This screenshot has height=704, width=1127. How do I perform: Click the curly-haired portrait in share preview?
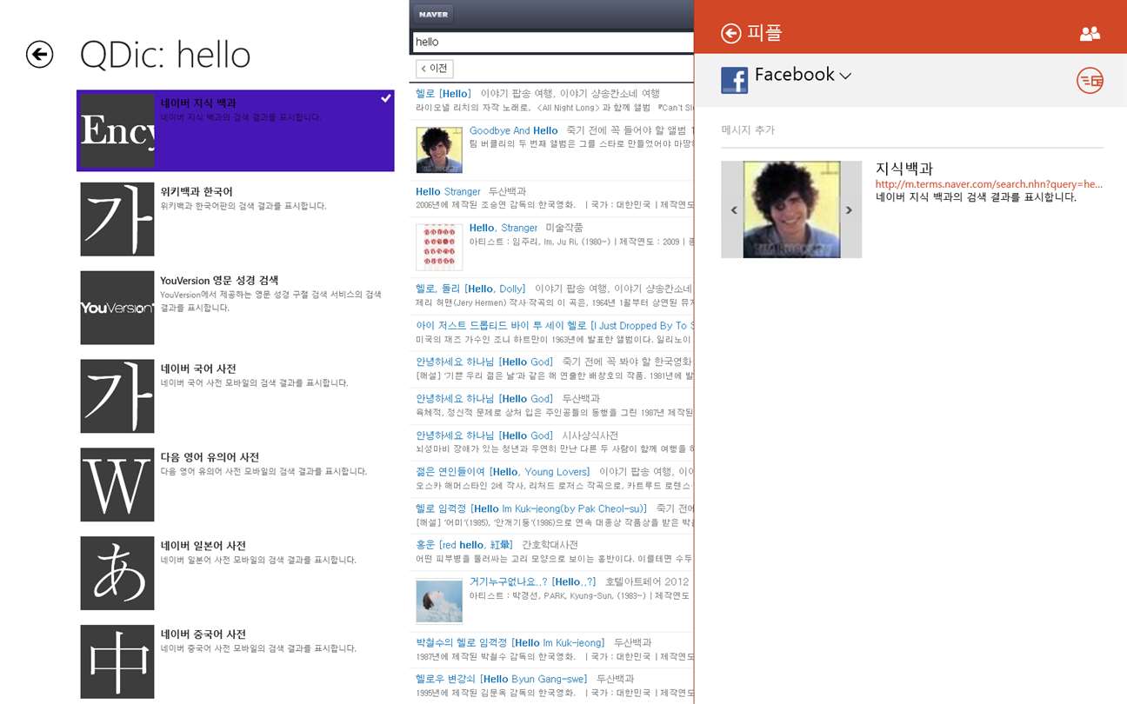point(791,209)
